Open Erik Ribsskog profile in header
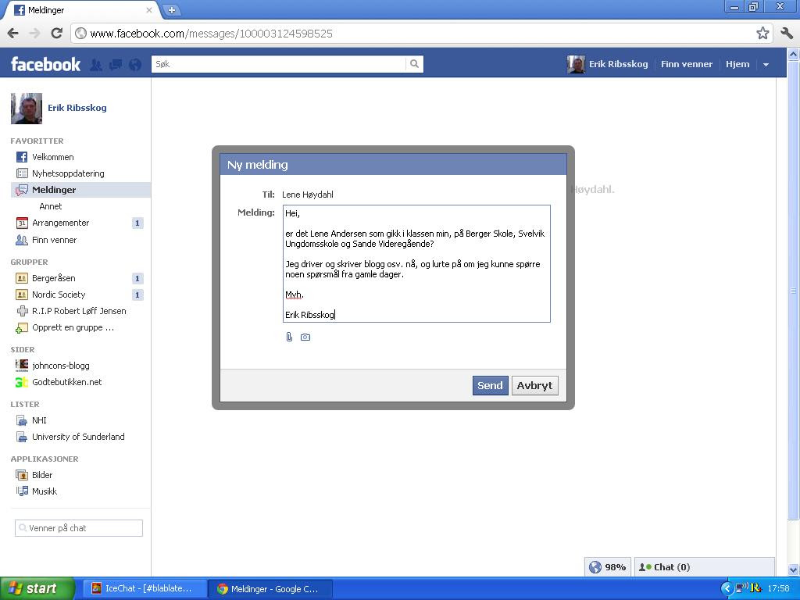The height and width of the screenshot is (600, 800). pyautogui.click(x=608, y=64)
